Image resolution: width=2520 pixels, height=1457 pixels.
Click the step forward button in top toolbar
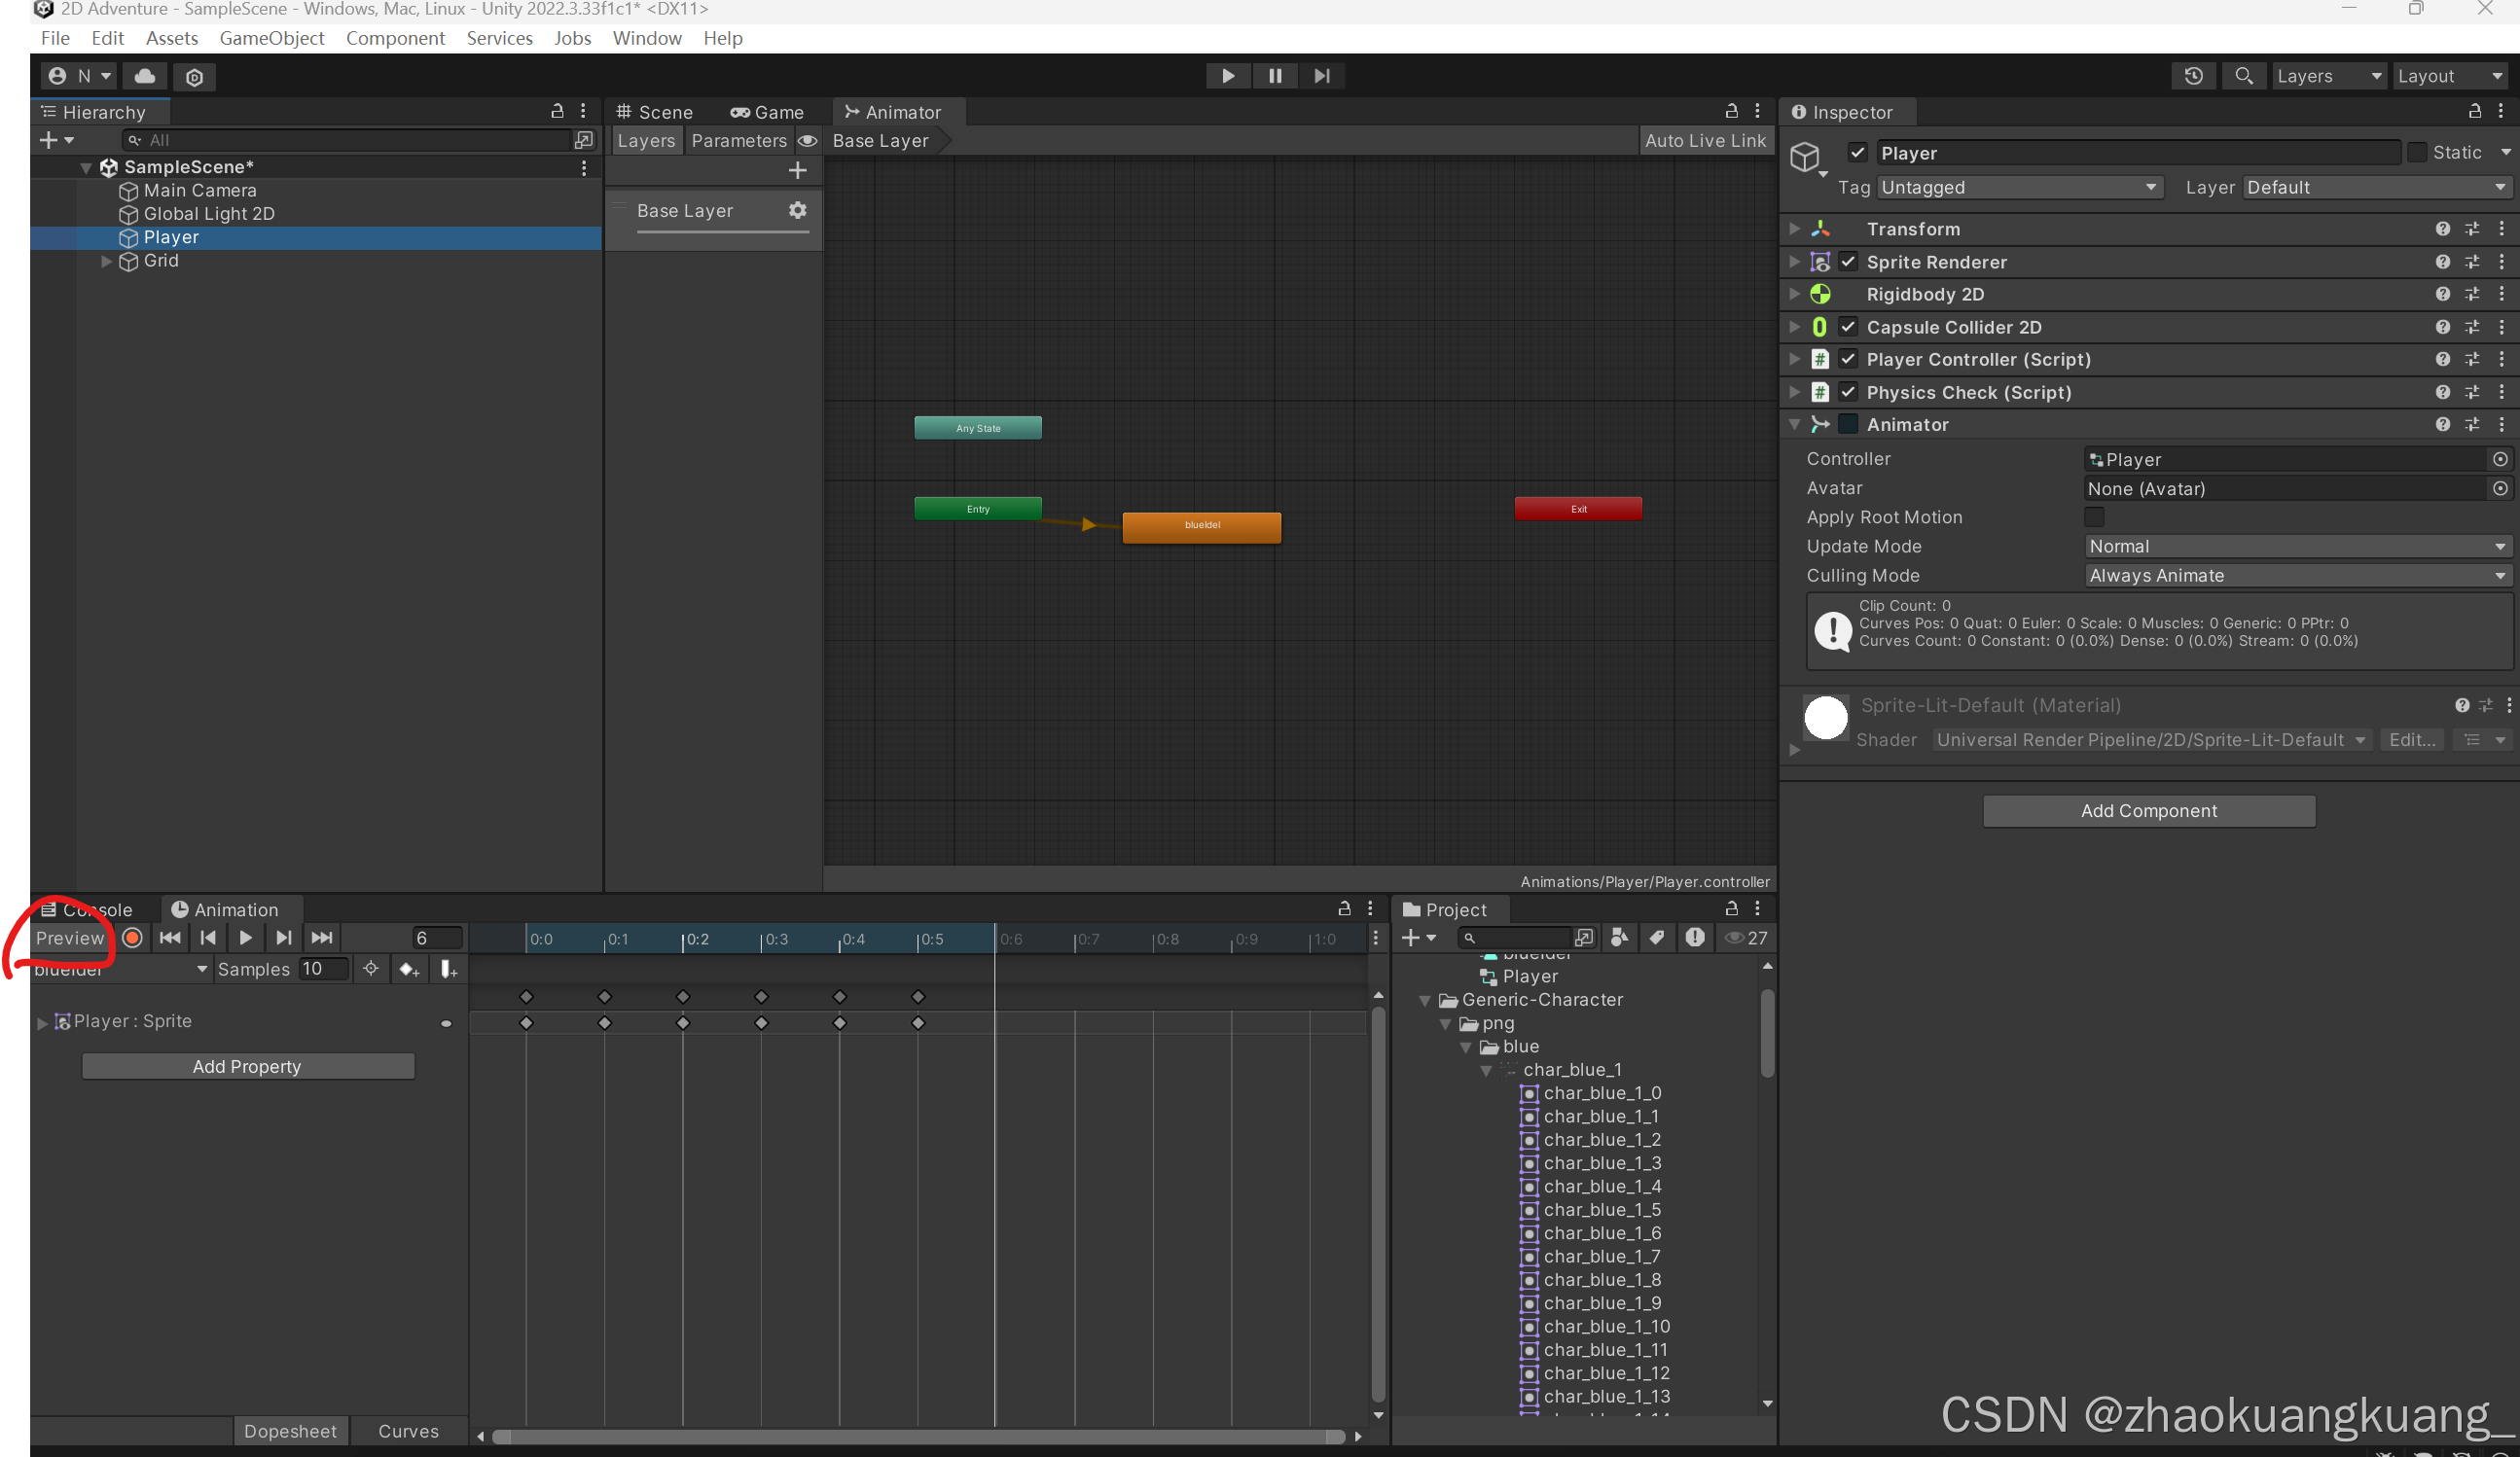[x=1321, y=76]
